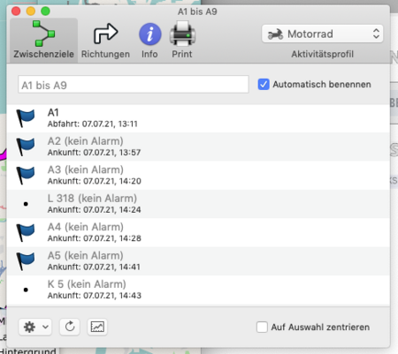
Task: Select waypoint A5 (kein Alarm)
Action: coord(198,261)
